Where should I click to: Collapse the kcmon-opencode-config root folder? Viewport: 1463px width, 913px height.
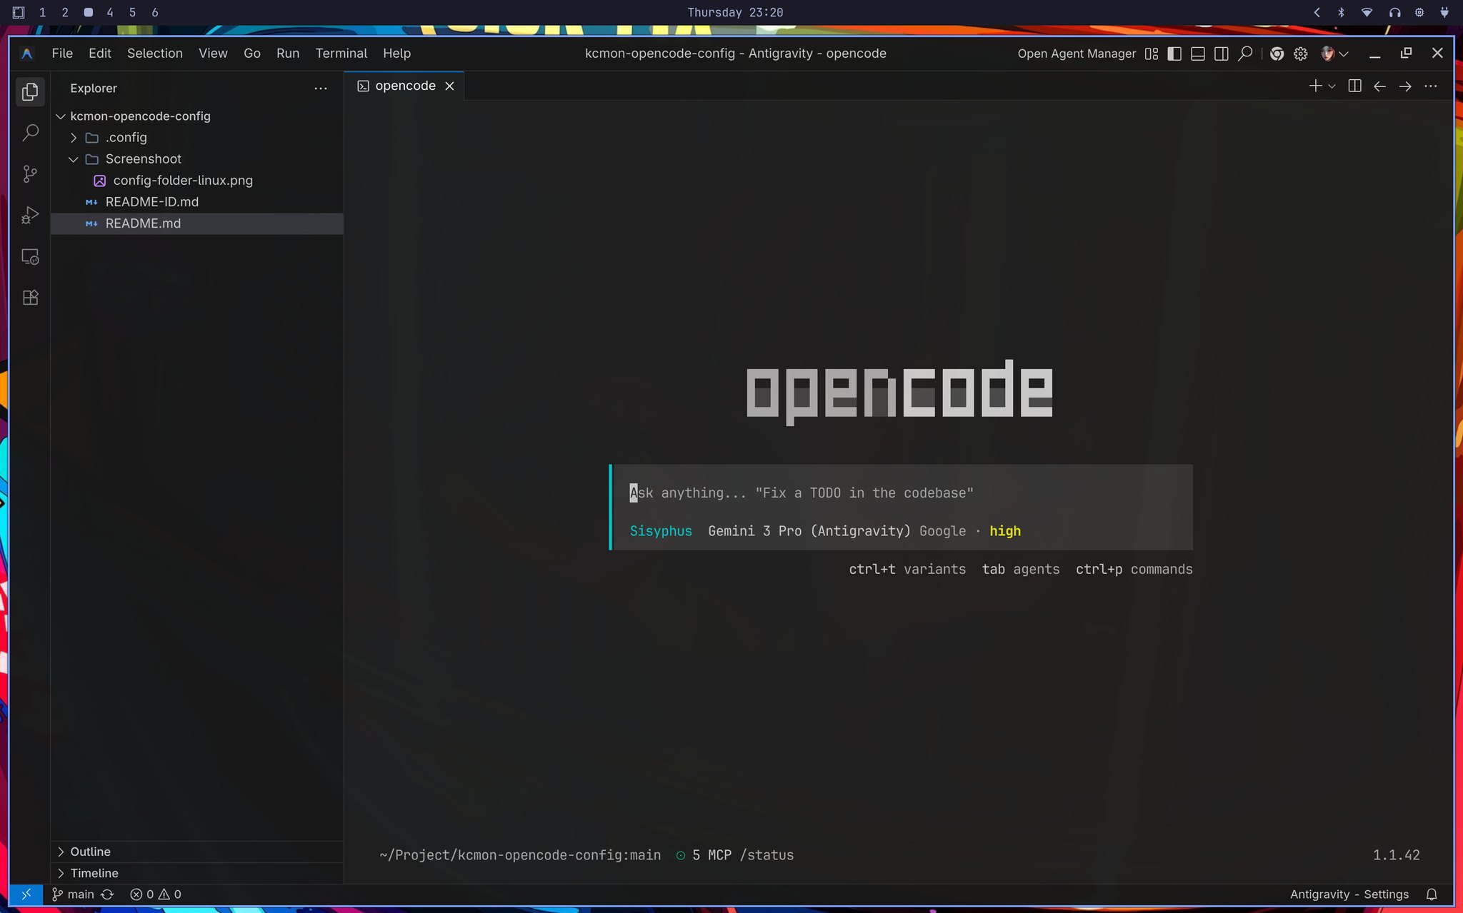click(x=61, y=116)
